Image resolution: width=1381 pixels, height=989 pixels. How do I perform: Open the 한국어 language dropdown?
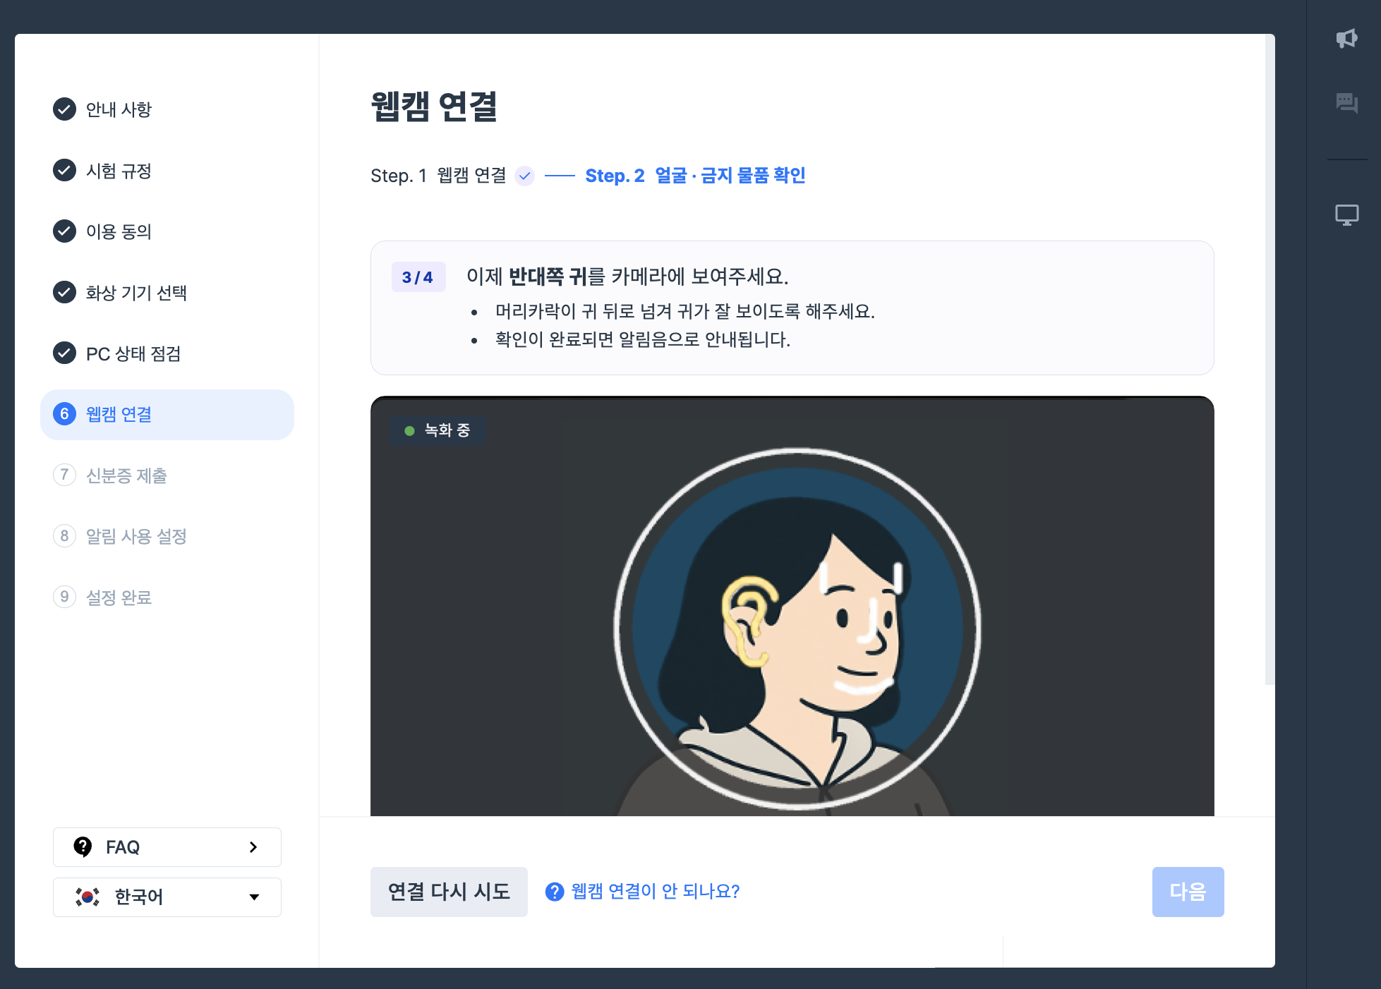[167, 897]
